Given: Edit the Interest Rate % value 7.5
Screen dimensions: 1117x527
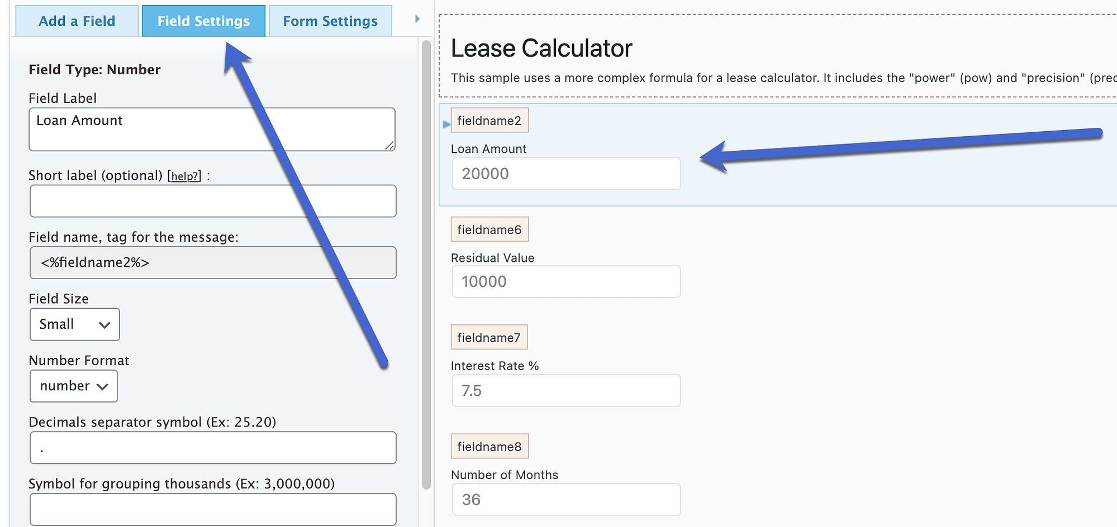Looking at the screenshot, I should coord(565,390).
